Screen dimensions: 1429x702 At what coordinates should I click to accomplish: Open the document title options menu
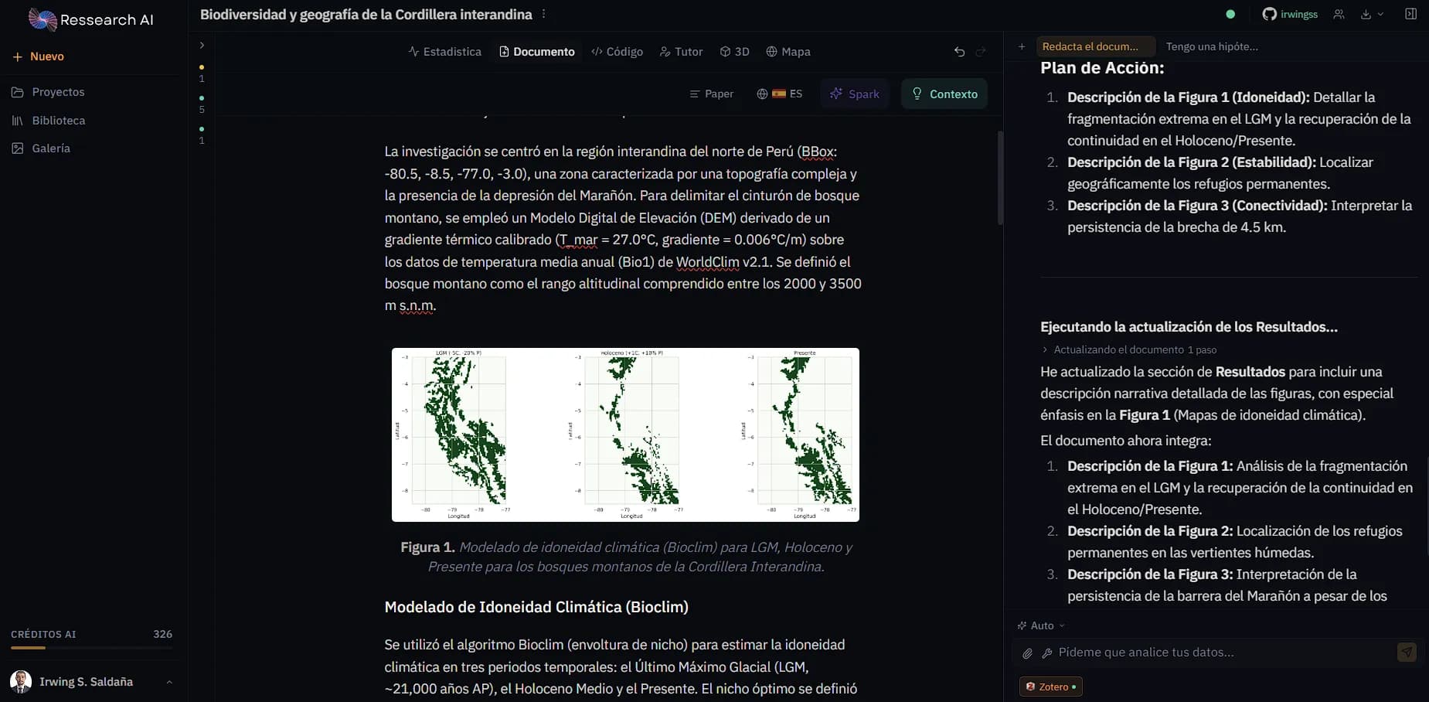click(544, 14)
